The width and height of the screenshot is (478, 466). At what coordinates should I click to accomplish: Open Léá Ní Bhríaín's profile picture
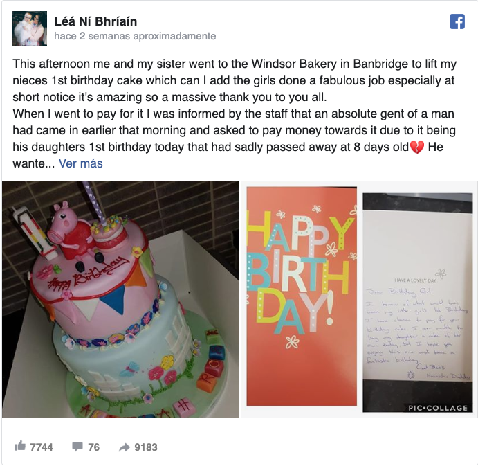[30, 28]
